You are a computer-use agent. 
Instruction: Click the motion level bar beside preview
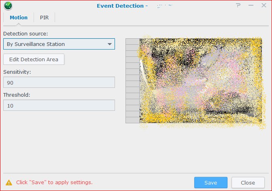point(132,81)
